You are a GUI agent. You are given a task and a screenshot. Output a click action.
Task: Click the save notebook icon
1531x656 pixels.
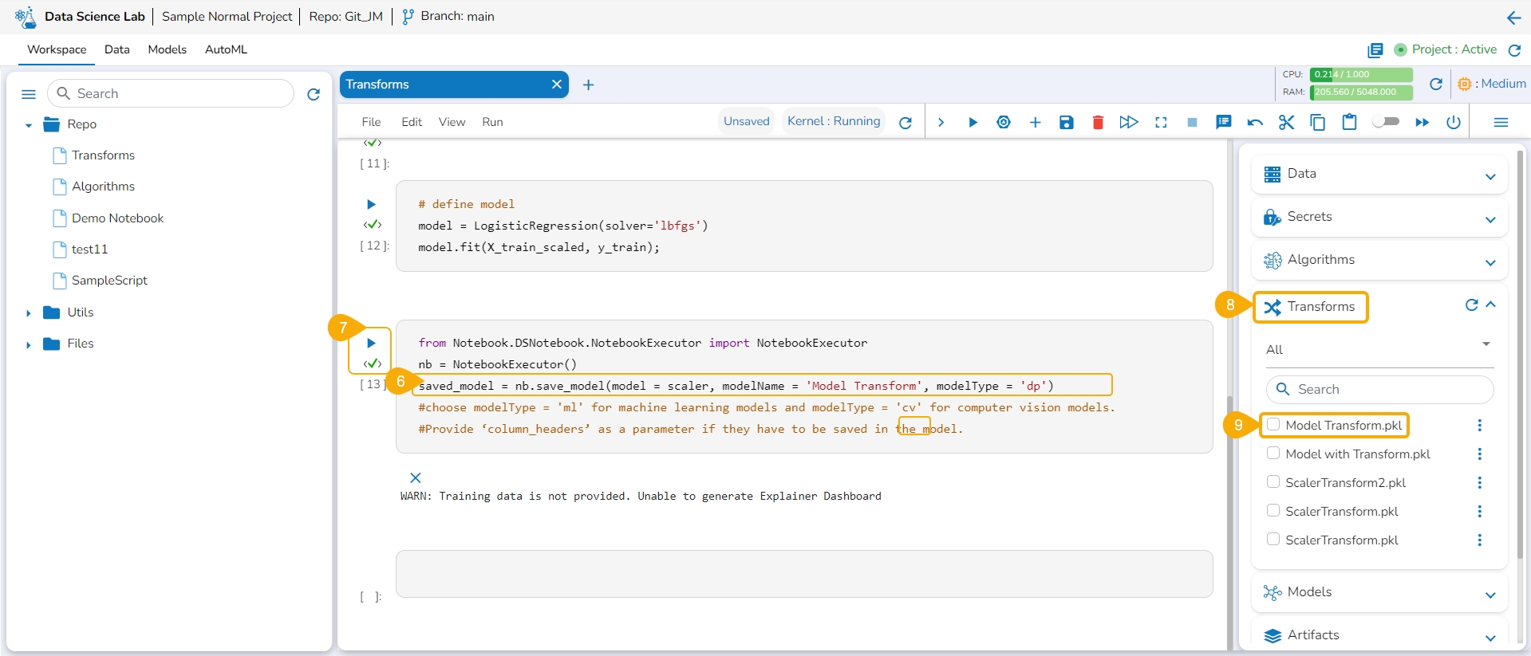pos(1066,122)
